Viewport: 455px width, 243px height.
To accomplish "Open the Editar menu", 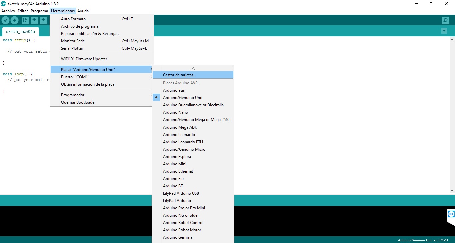I will click(x=23, y=11).
